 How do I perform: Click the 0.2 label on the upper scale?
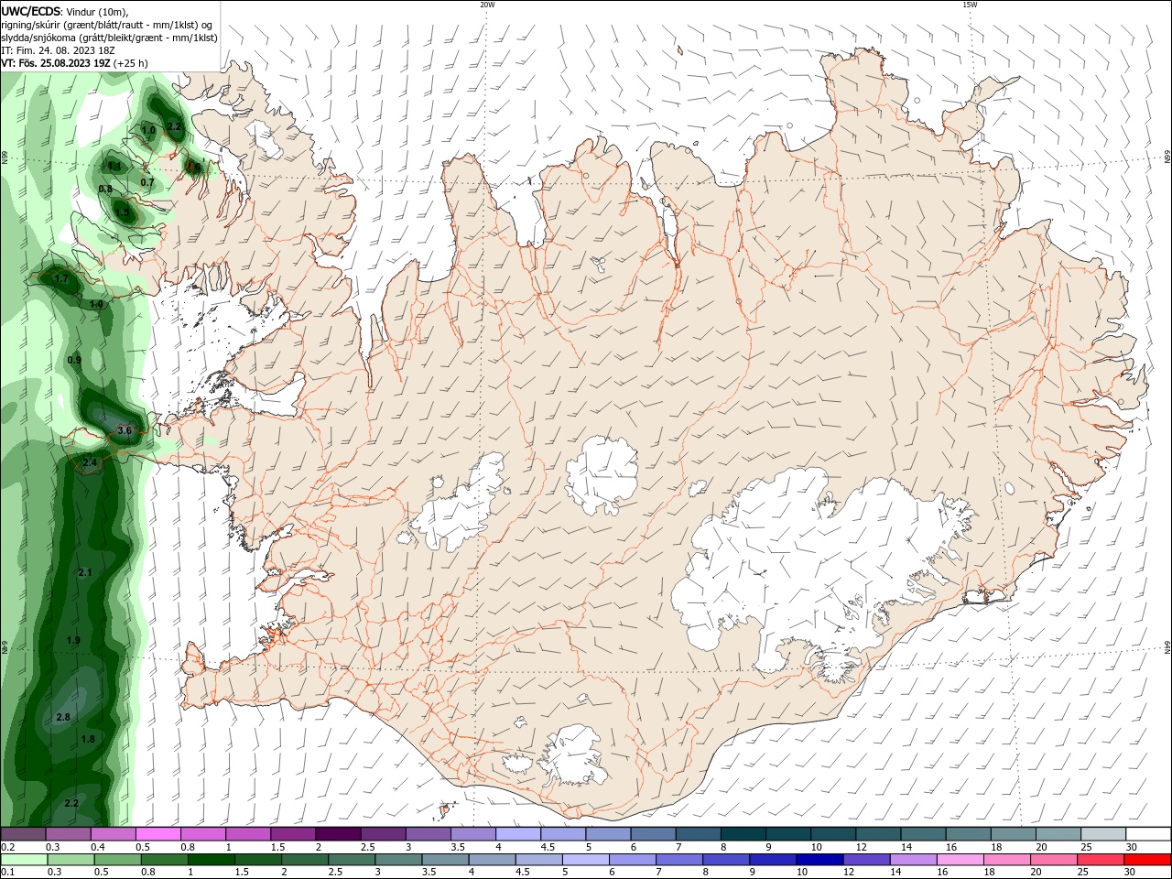tap(7, 847)
